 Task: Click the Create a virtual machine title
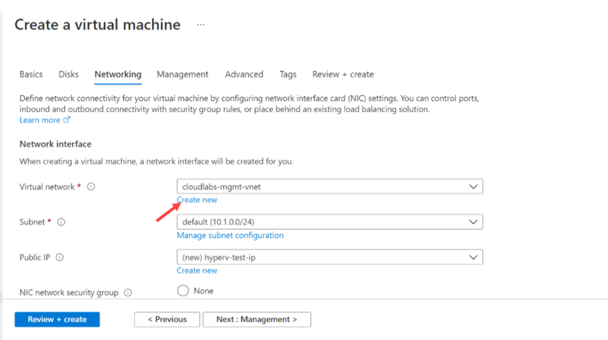[x=98, y=24]
